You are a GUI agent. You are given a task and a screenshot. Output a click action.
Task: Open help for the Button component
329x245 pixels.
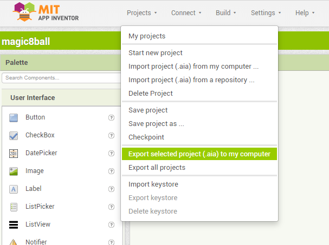pos(111,117)
